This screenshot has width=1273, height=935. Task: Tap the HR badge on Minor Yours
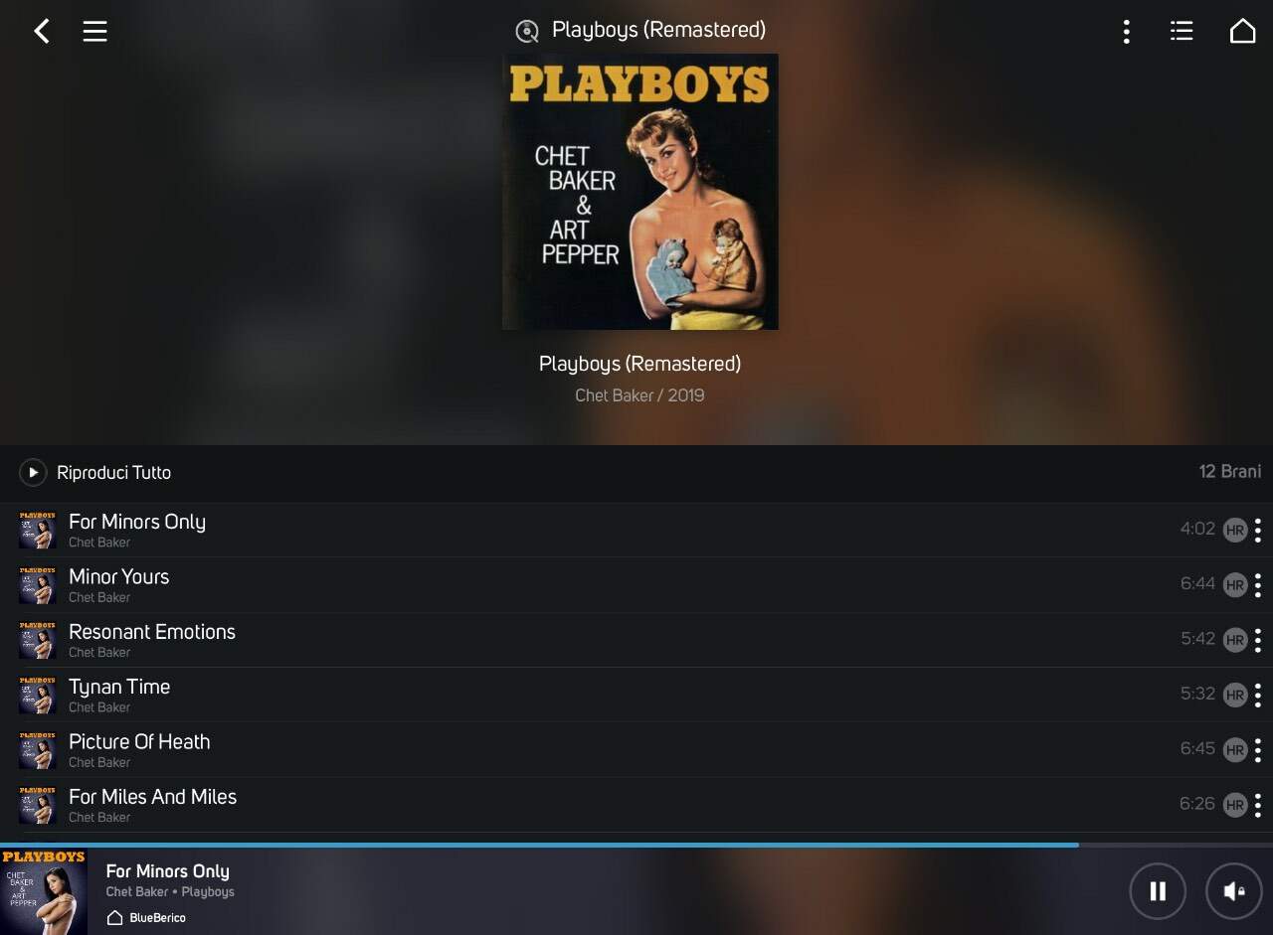1235,585
